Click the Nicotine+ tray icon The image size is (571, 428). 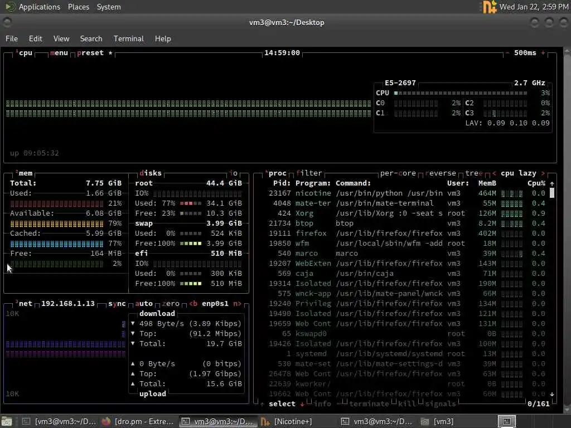coord(489,7)
